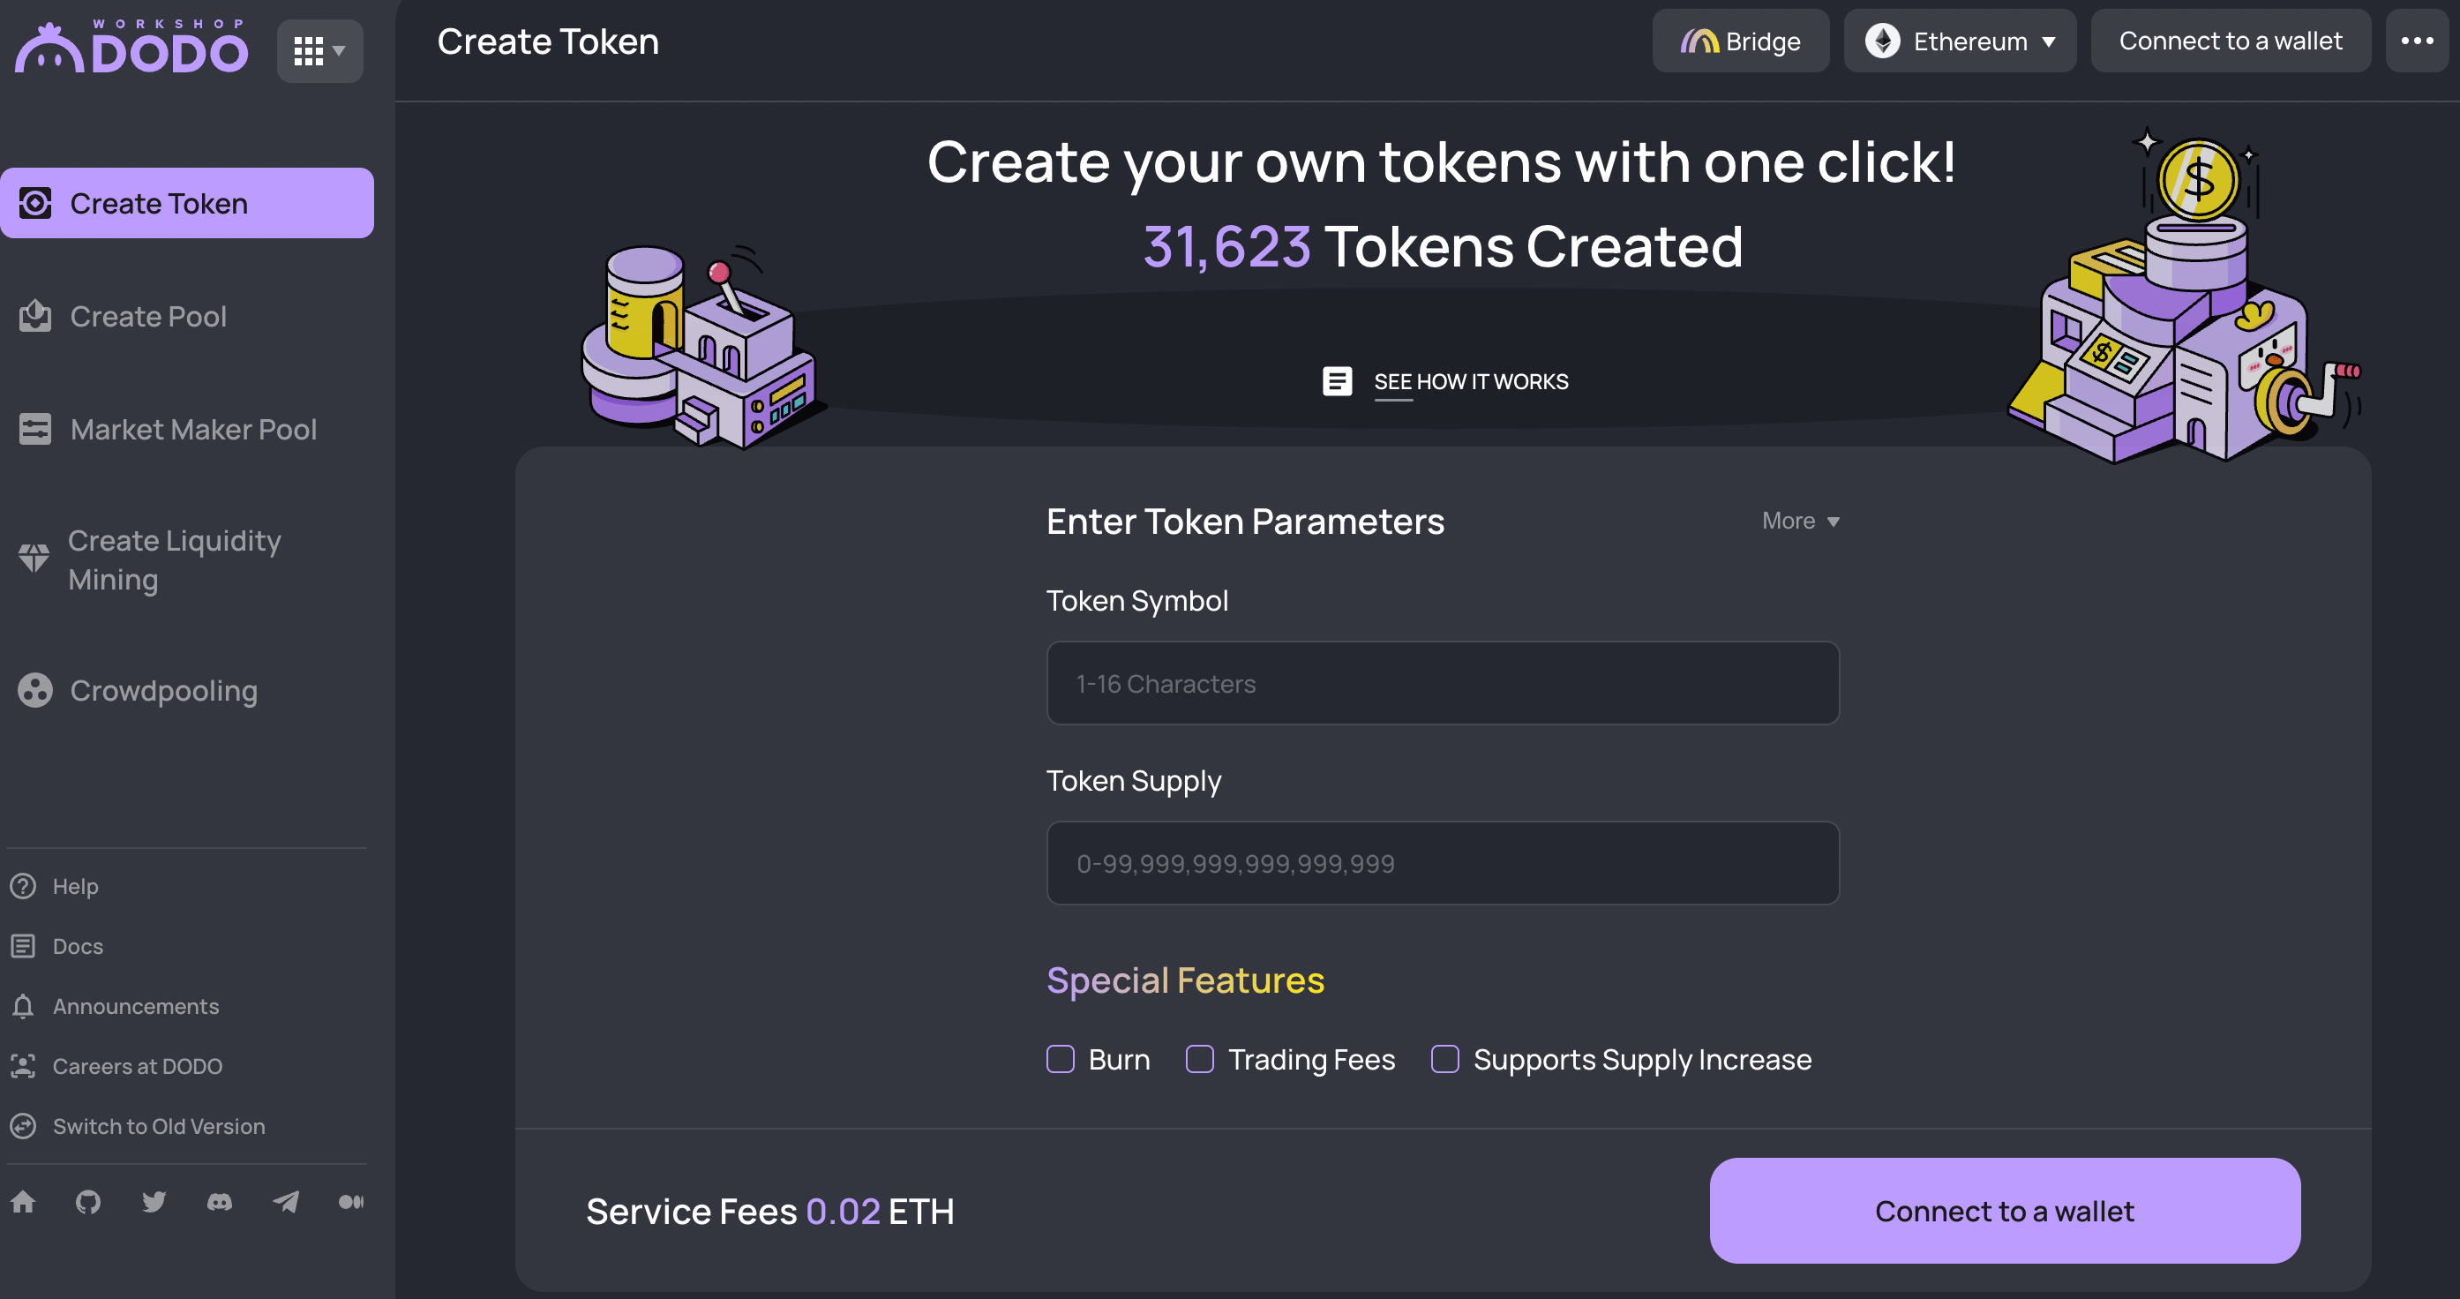Open the three-dots more options menu
This screenshot has height=1299, width=2460.
coord(2417,41)
